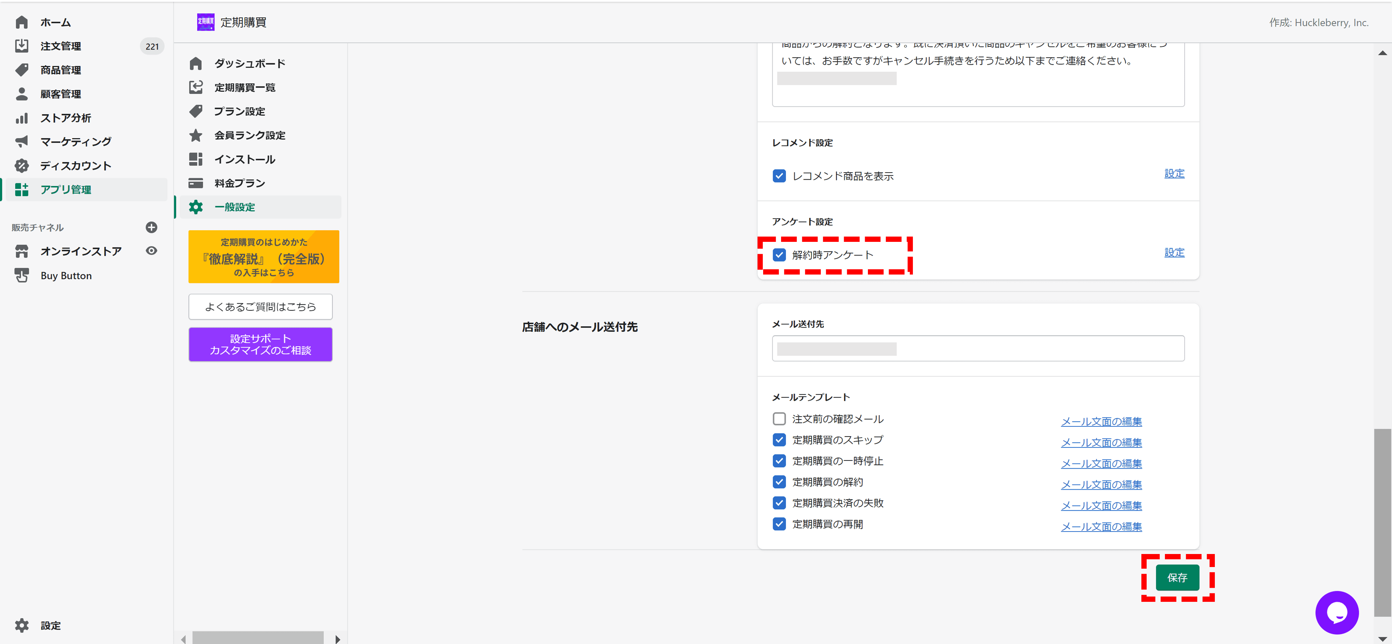View online store with the eye icon
Screen dimensions: 1392x644
pos(151,251)
